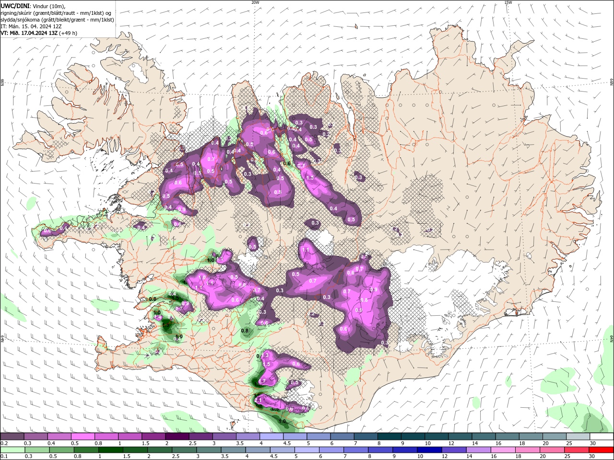This screenshot has width=614, height=460.
Task: Click the bright red 30 swatch on lower scale
Action: [x=602, y=450]
